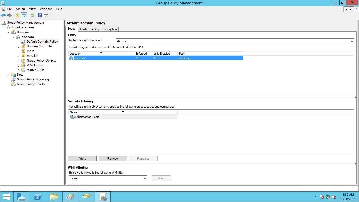Screen dimensions: 359x202
Task: Select the Up One Level folder icon
Action: [x=17, y=15]
